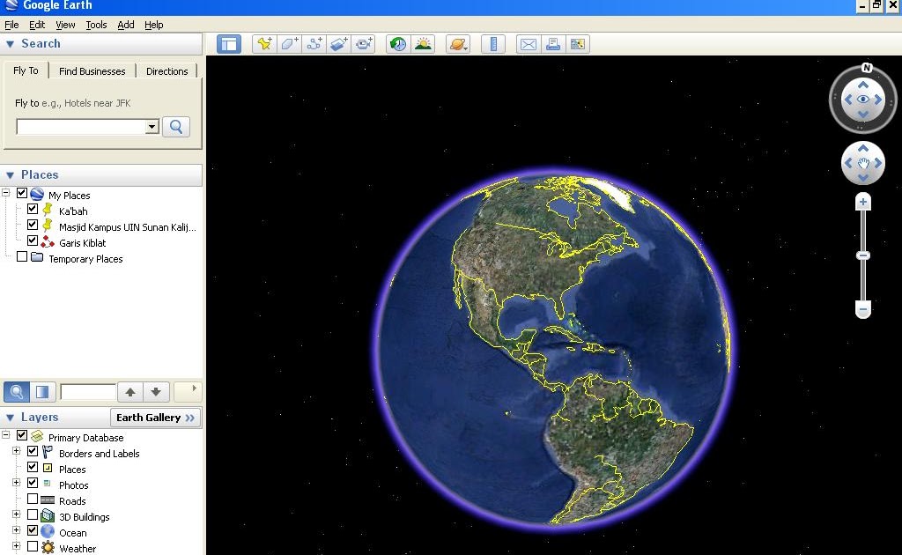The width and height of the screenshot is (902, 555).
Task: Print the current view
Action: tap(553, 44)
